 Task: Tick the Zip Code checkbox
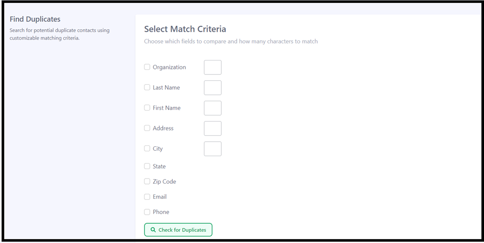(147, 182)
